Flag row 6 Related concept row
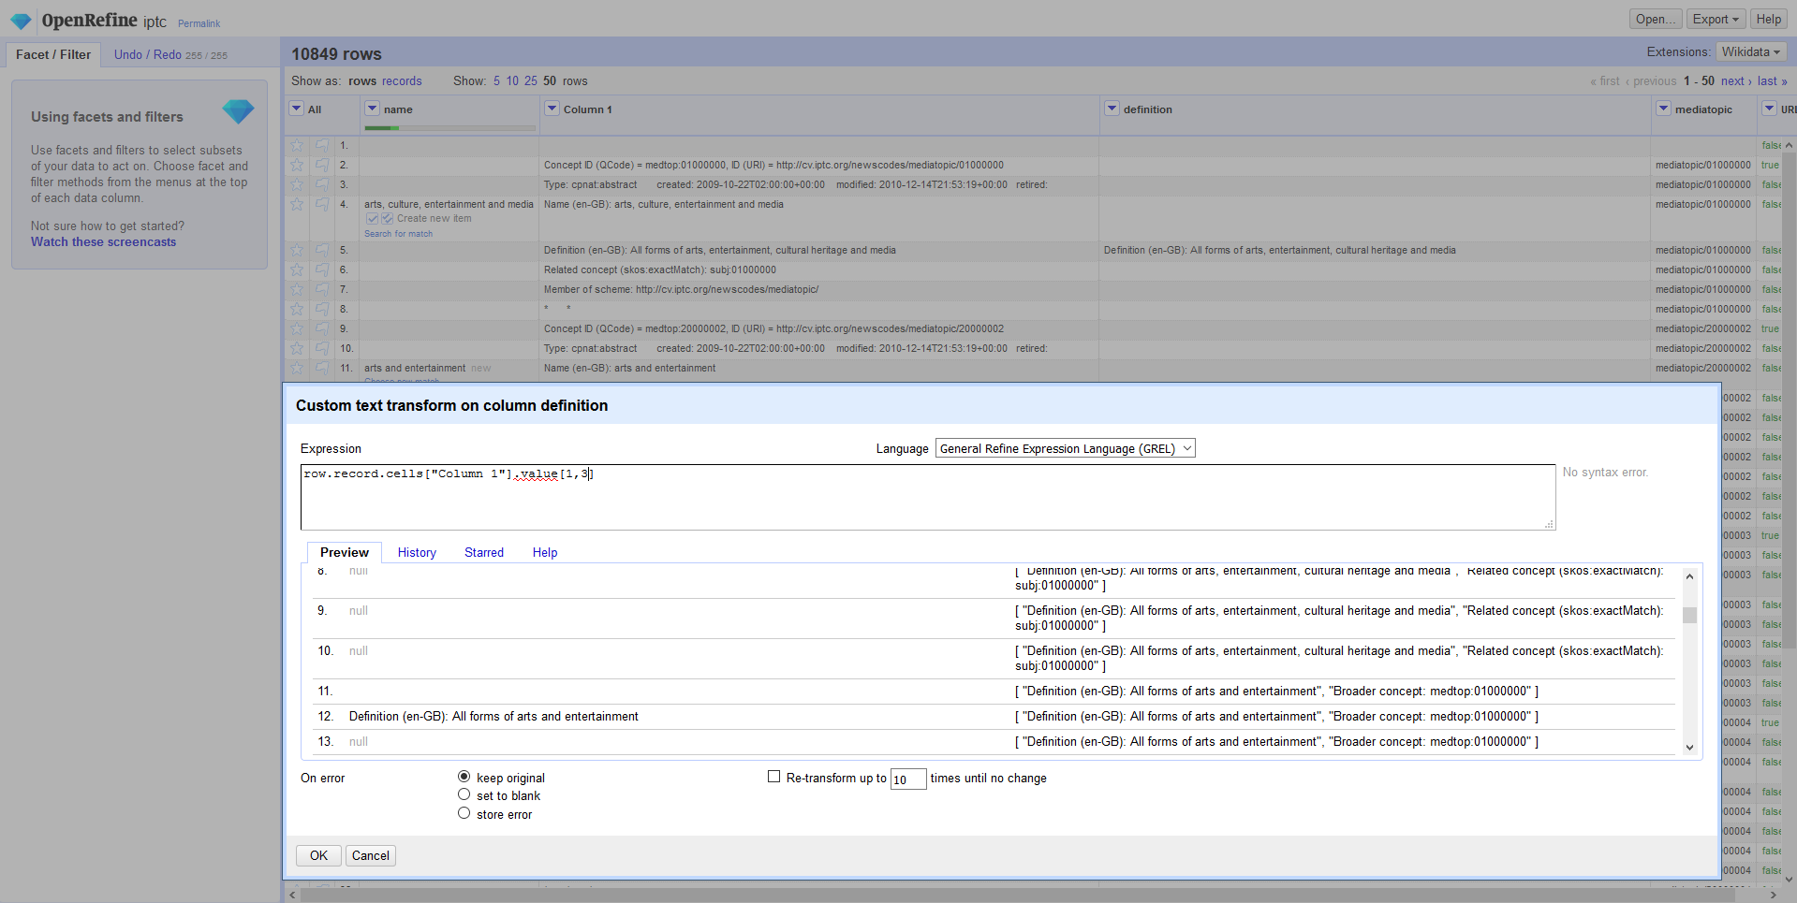1797x903 pixels. click(x=321, y=269)
